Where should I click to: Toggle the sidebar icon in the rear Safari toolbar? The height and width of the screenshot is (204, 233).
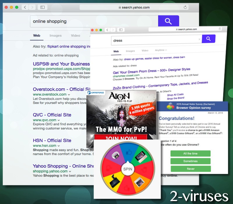pos(43,7)
